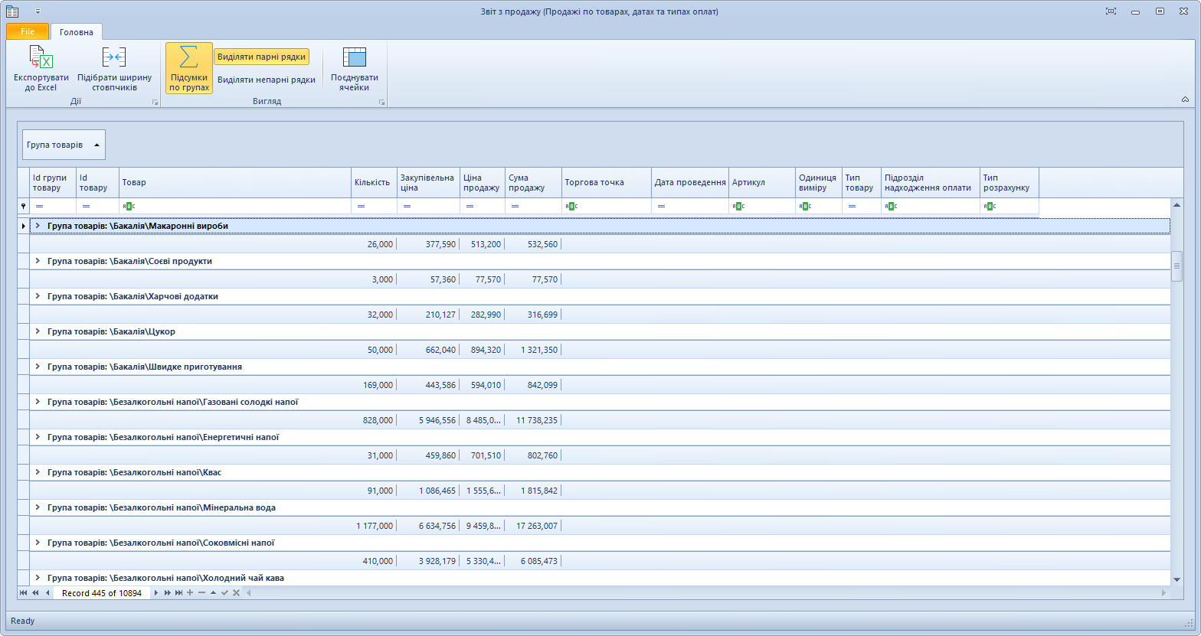Click the Підібрати ширину стовпчиків icon

tap(114, 57)
